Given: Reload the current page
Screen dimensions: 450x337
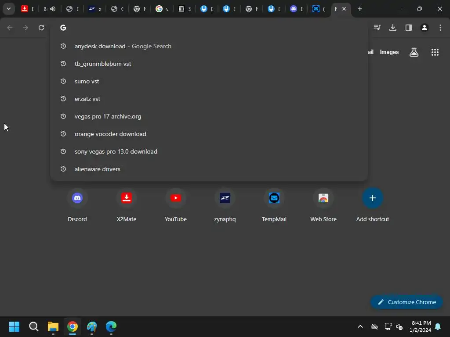Looking at the screenshot, I should tap(41, 28).
